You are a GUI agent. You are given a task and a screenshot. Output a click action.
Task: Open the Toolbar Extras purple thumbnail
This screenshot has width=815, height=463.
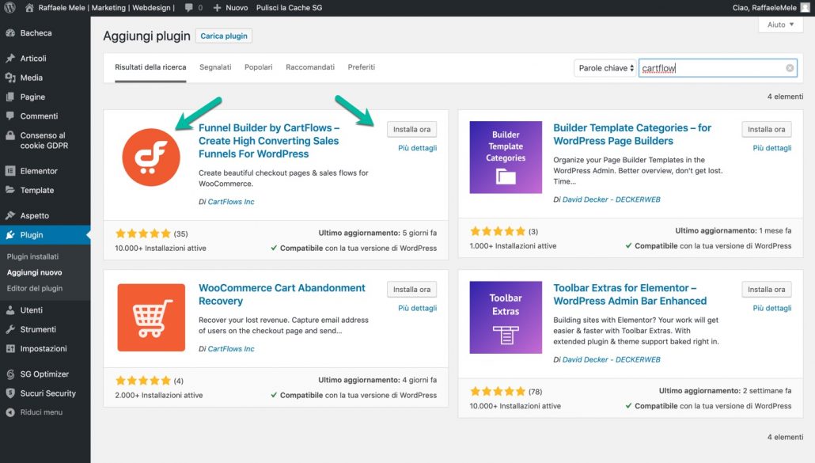[x=506, y=317]
